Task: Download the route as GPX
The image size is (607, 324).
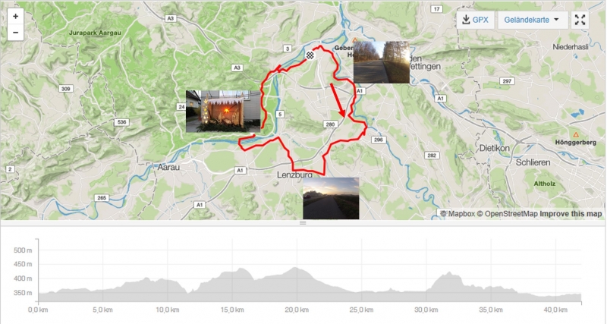Action: 476,20
